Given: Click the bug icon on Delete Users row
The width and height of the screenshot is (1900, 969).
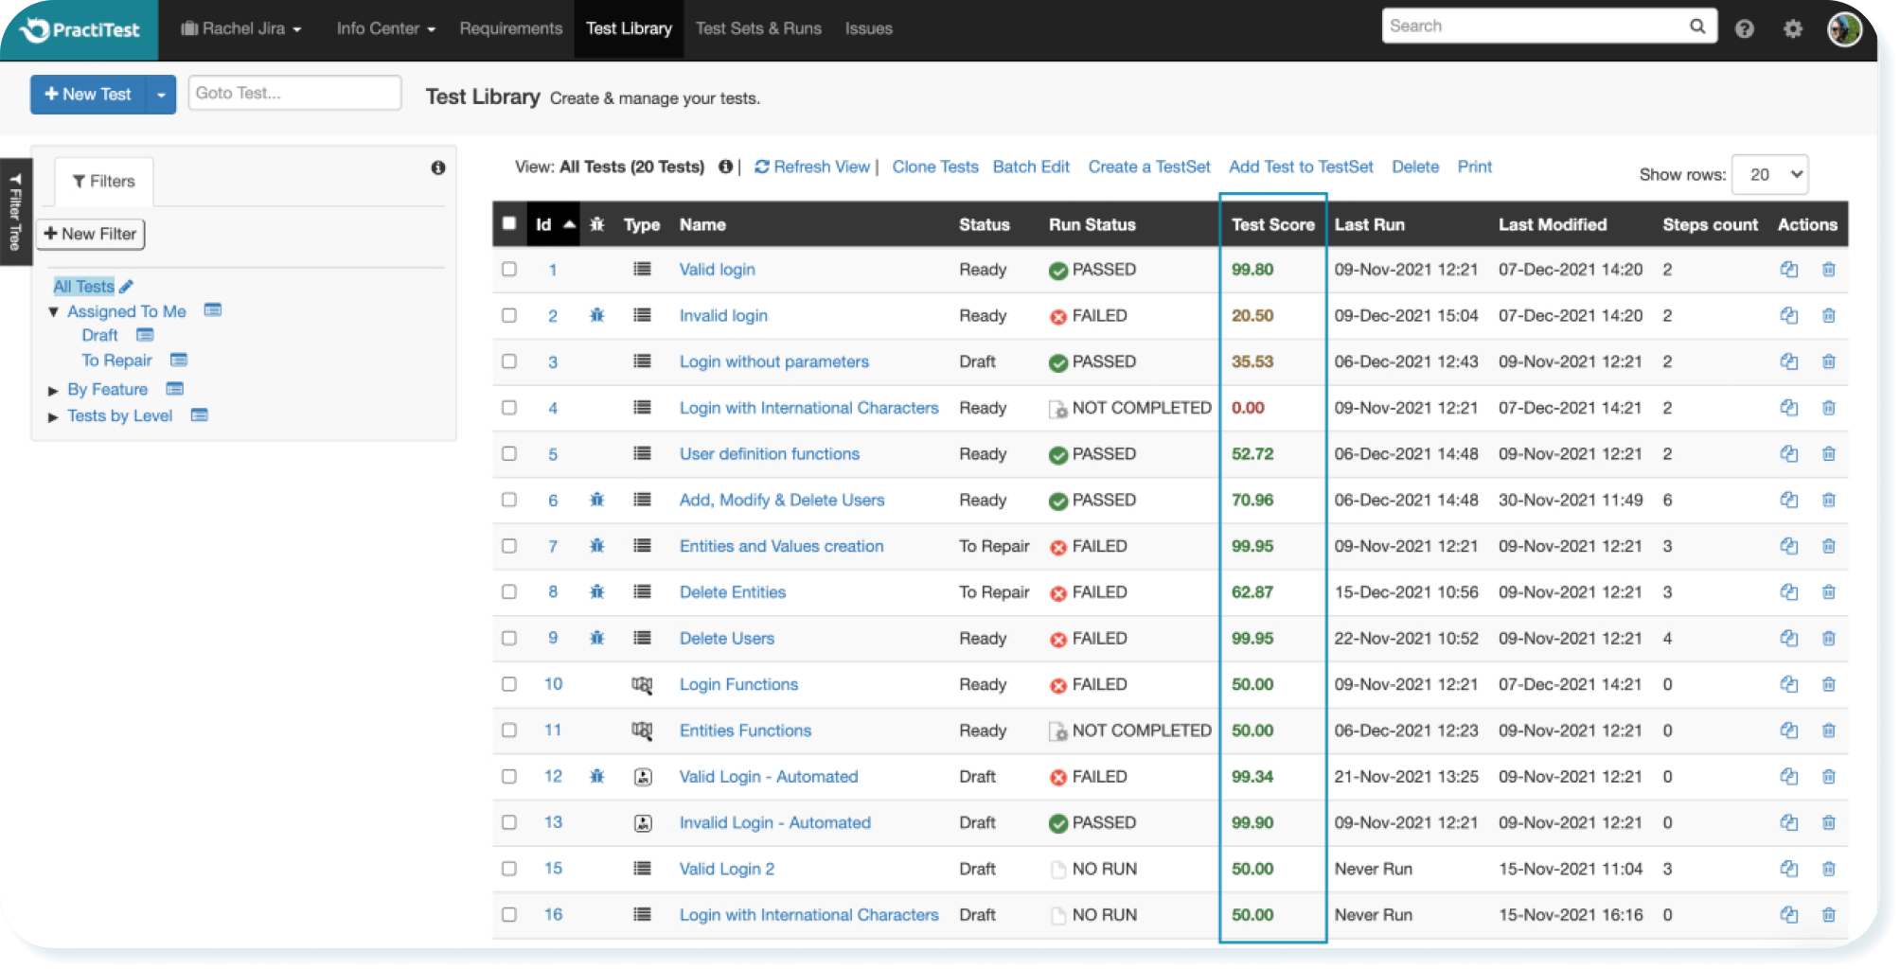Looking at the screenshot, I should pos(596,639).
